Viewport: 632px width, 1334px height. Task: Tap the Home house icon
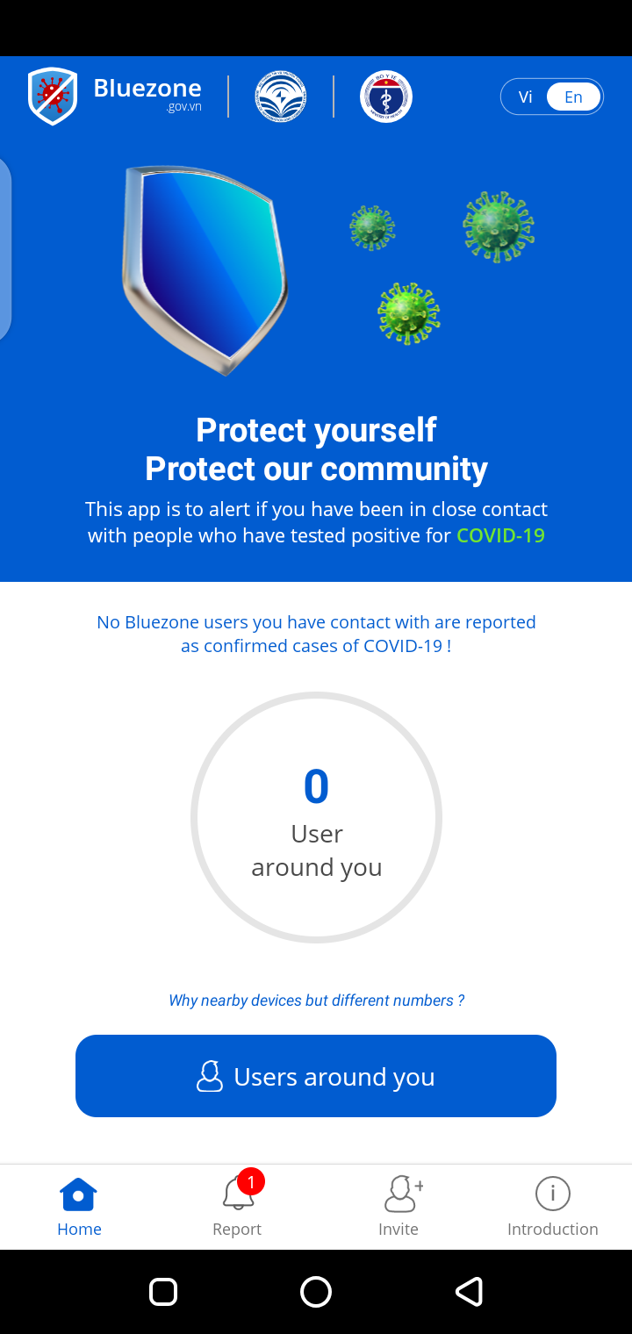click(x=78, y=1194)
